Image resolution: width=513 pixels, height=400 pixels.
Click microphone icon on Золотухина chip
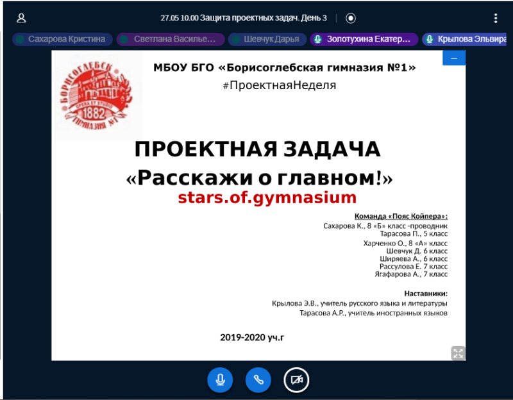(x=318, y=39)
